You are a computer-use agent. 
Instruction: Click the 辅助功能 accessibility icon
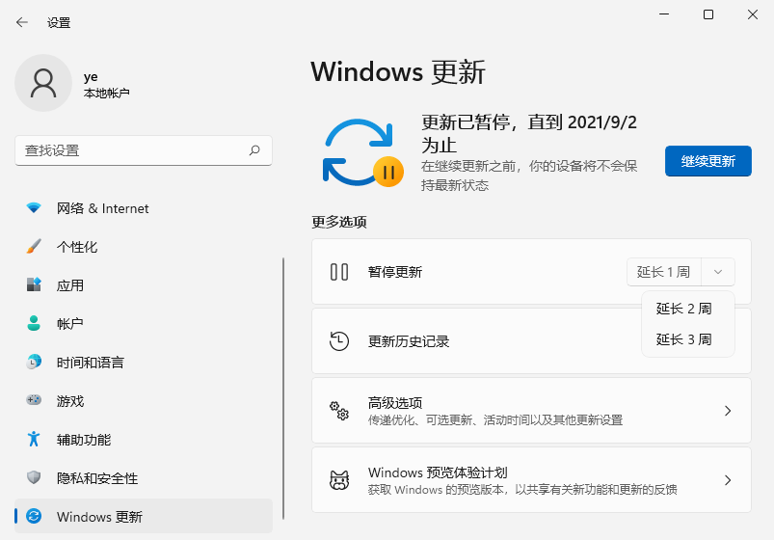click(x=34, y=440)
